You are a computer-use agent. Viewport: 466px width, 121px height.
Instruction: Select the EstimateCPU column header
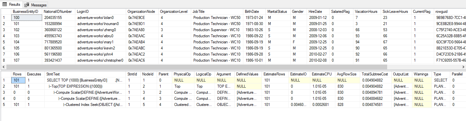coord(323,74)
